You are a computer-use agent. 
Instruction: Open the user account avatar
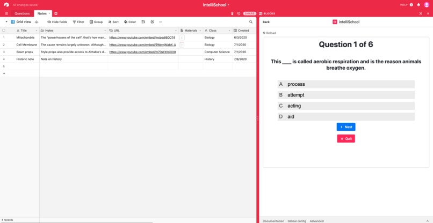coord(427,5)
